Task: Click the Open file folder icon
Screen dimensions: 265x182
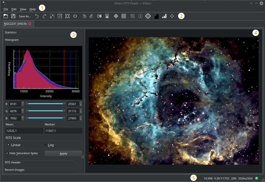Action: tap(6, 16)
